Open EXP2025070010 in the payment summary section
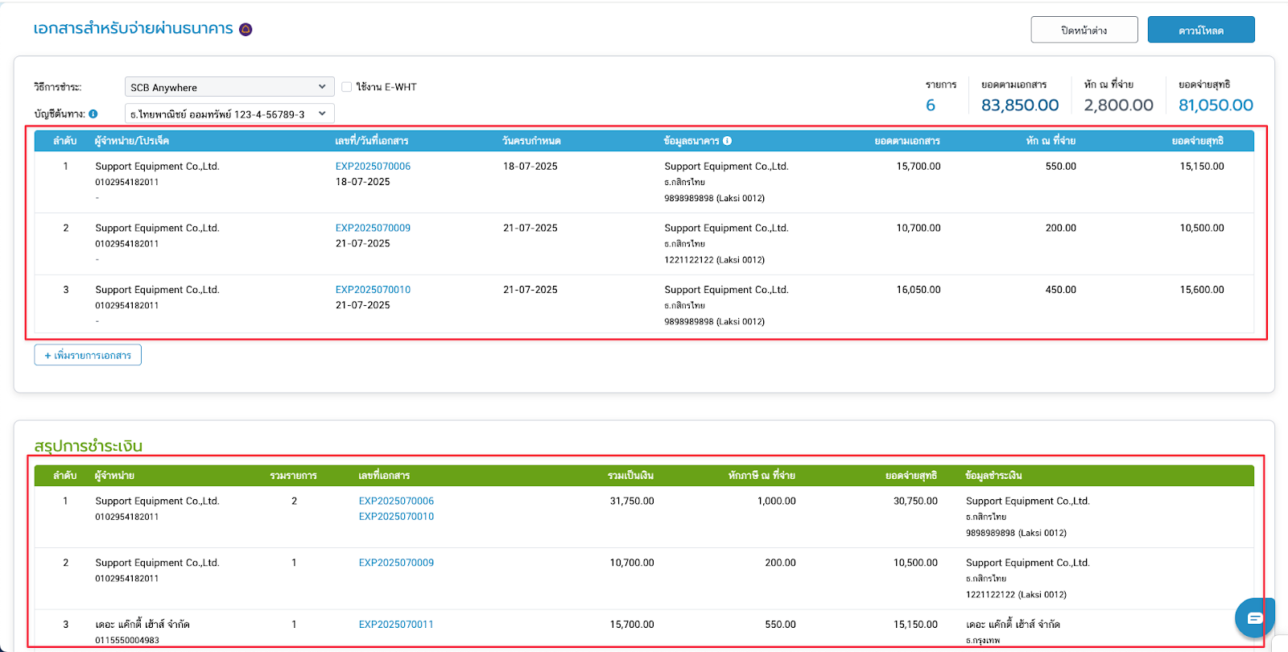 (x=396, y=517)
